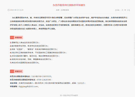
Task: Click list item 5 about 欺行霸市
Action: pos(35,56)
